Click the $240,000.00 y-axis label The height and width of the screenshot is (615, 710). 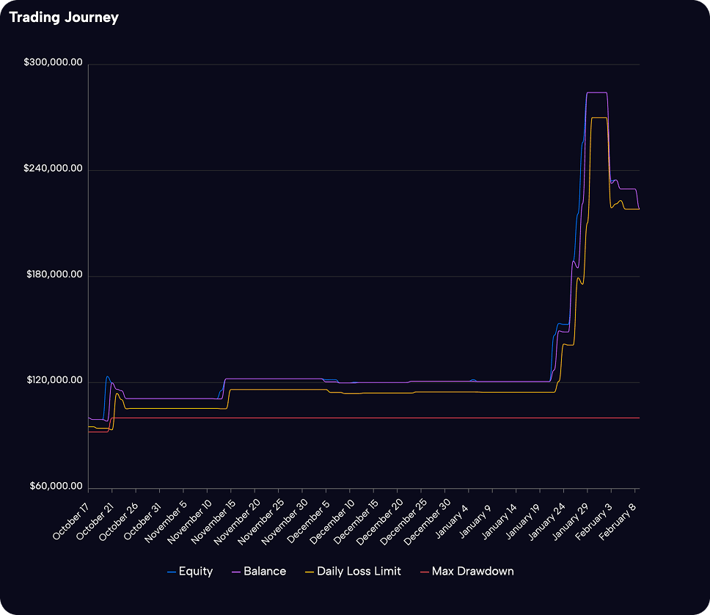53,168
